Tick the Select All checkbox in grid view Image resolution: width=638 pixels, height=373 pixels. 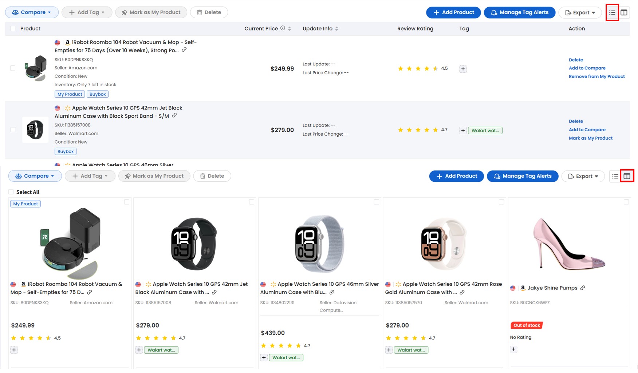coord(11,192)
